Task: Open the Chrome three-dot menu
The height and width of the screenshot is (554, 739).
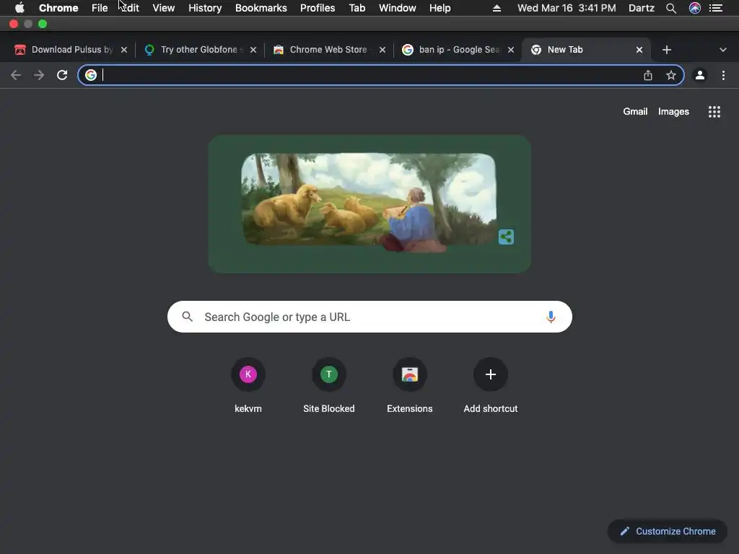Action: 723,75
